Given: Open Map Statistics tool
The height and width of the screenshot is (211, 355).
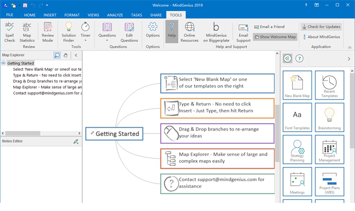Looking at the screenshot, I should (27, 32).
